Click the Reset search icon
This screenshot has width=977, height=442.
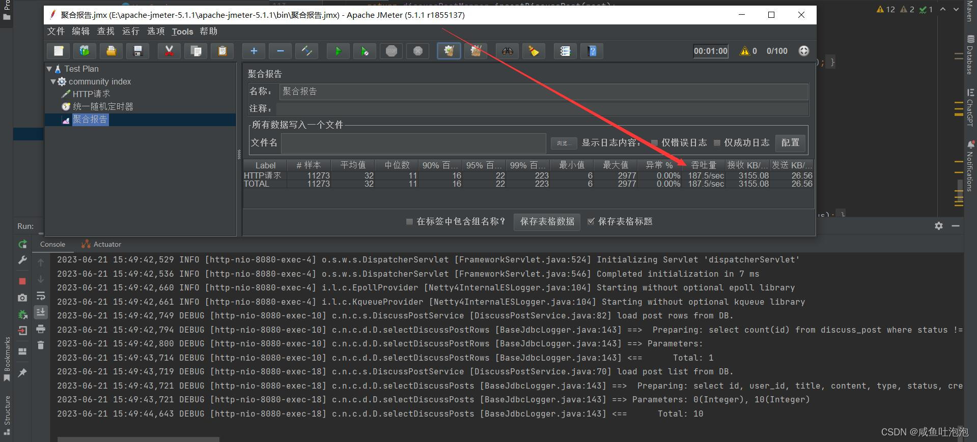pos(534,51)
